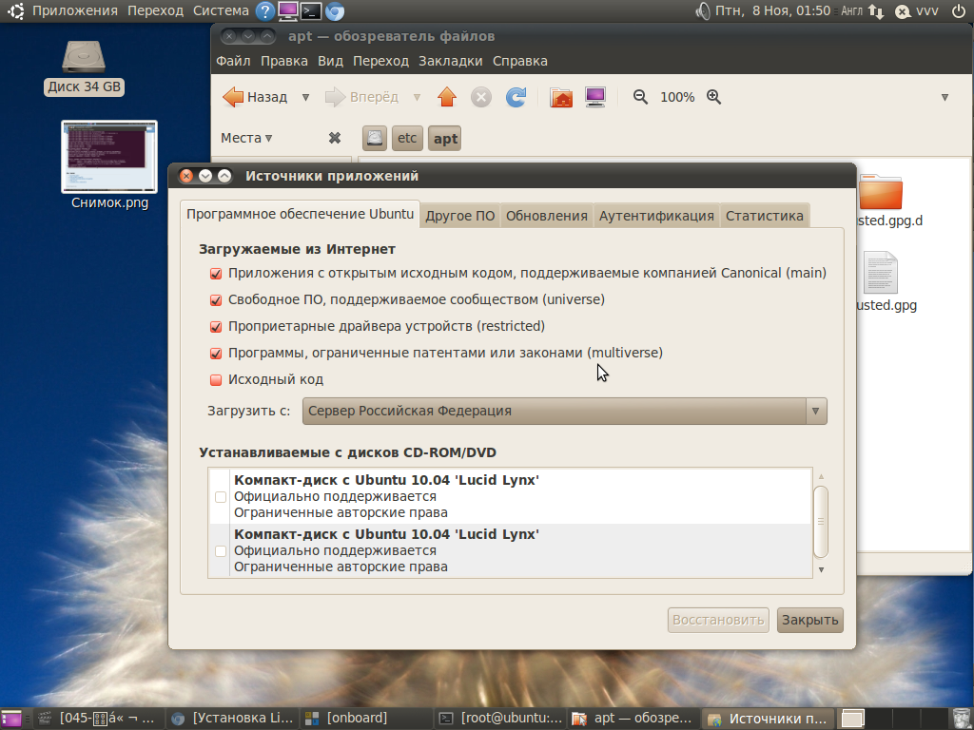
Task: Click the apt path bar button
Action: [445, 138]
